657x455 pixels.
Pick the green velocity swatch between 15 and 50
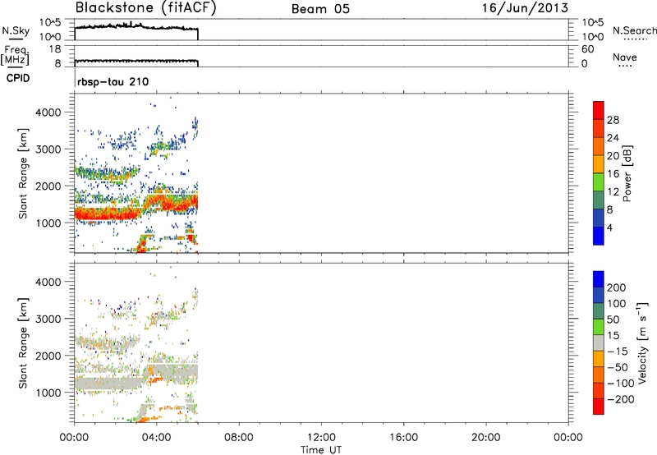(599, 327)
